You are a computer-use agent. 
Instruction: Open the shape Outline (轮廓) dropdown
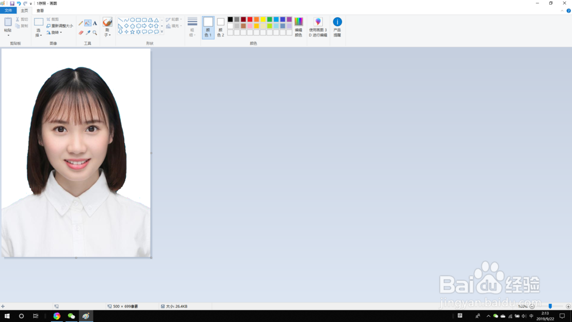174,19
